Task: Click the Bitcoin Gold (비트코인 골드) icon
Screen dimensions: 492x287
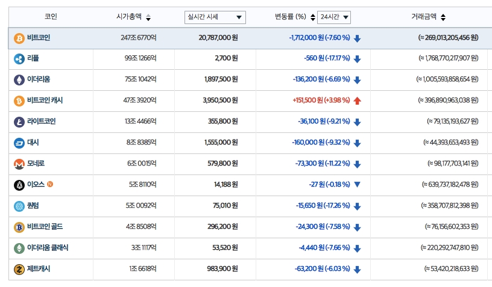Action: click(x=19, y=227)
